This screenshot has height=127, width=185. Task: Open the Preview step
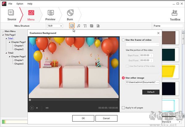[50, 15]
